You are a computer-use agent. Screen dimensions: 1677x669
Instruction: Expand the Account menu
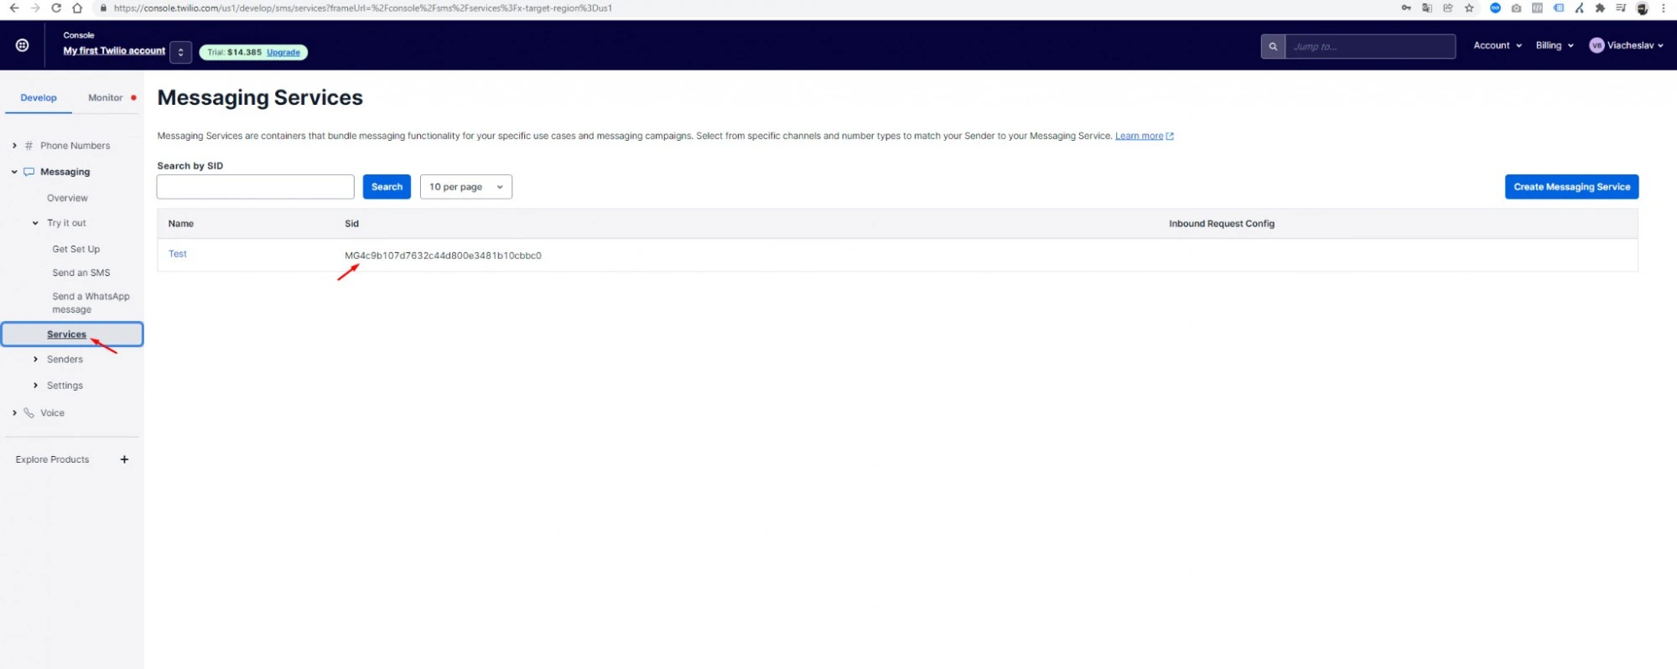click(1497, 46)
